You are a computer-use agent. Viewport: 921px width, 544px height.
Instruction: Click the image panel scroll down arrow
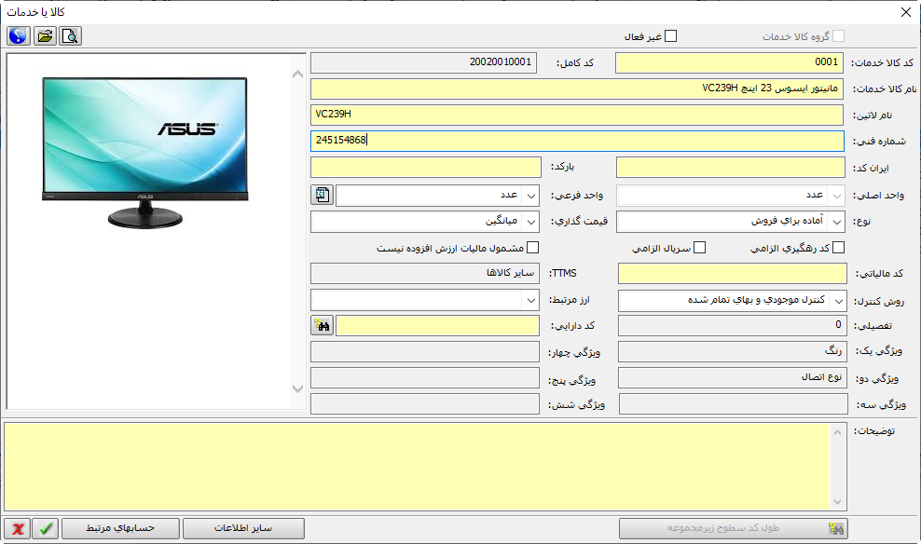click(297, 388)
